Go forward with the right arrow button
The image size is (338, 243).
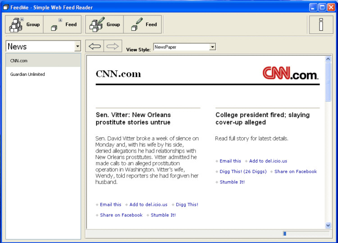(113, 46)
